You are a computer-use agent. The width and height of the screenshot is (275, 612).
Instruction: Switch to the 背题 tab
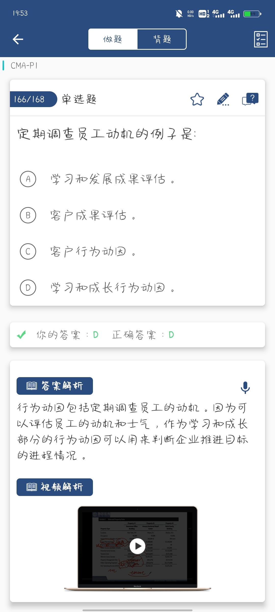162,39
